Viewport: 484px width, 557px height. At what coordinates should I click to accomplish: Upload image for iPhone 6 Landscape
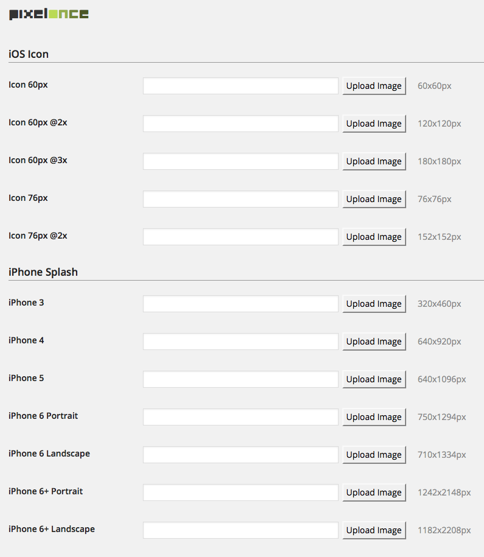(x=374, y=455)
